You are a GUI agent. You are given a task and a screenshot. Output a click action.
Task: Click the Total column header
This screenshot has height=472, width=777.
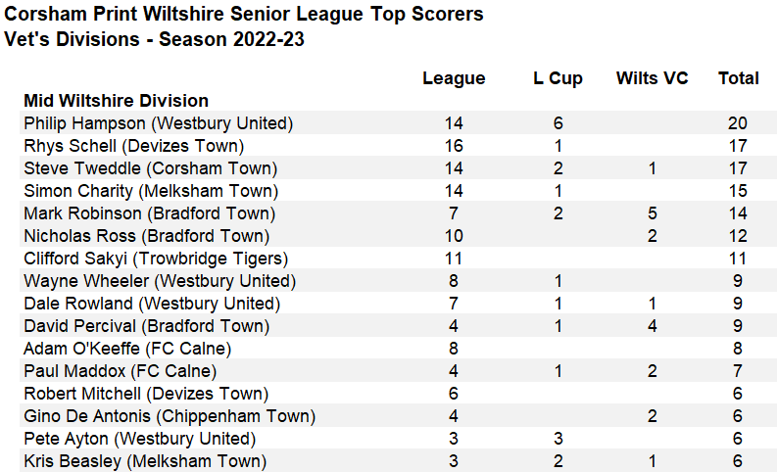[739, 78]
